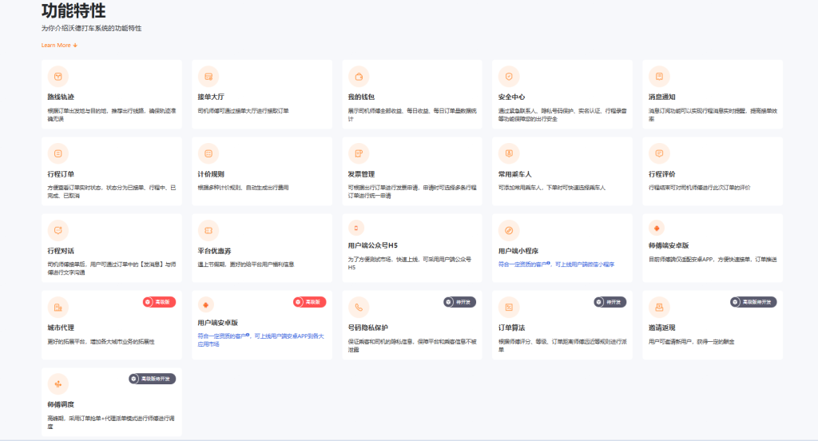Expand the Learn More link
Image resolution: width=818 pixels, height=441 pixels.
click(59, 46)
